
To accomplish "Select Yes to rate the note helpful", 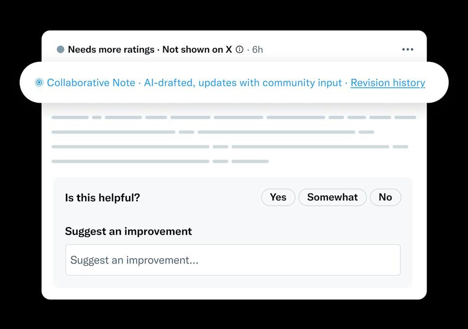I will point(278,197).
